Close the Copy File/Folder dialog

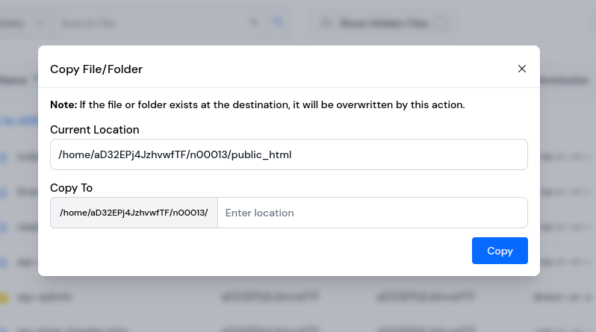click(522, 69)
